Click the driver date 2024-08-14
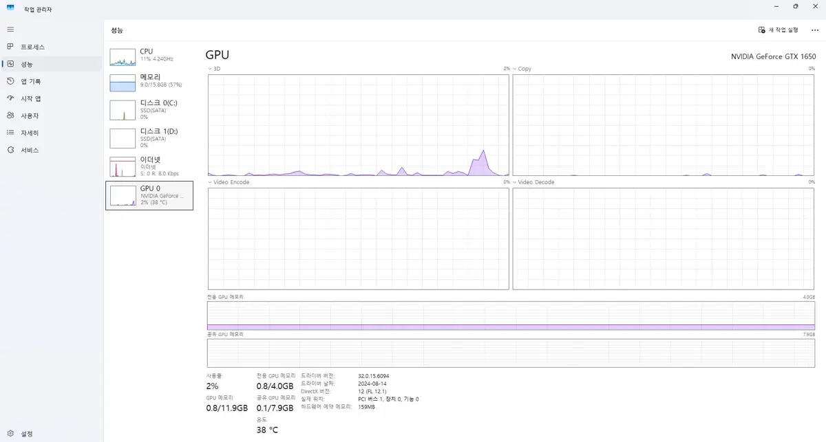Image resolution: width=826 pixels, height=442 pixels. pos(371,384)
